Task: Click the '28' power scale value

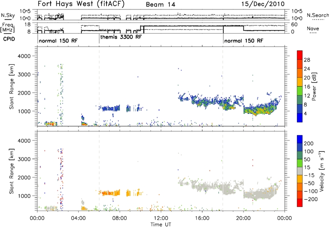Action: pyautogui.click(x=307, y=60)
